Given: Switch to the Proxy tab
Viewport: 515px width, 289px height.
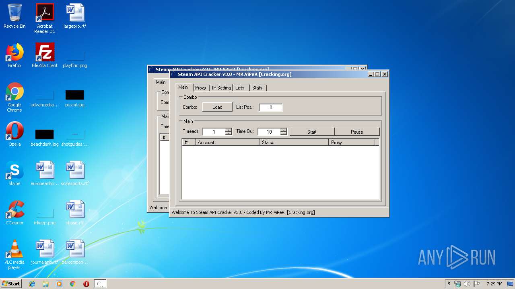Looking at the screenshot, I should (x=200, y=88).
